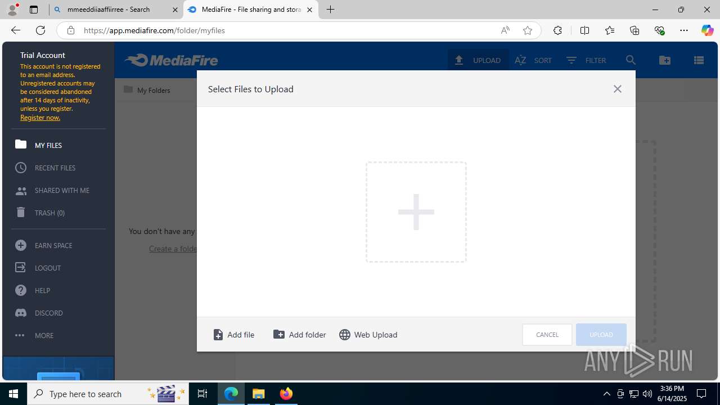Go back in the browser
The height and width of the screenshot is (405, 720).
[x=16, y=30]
